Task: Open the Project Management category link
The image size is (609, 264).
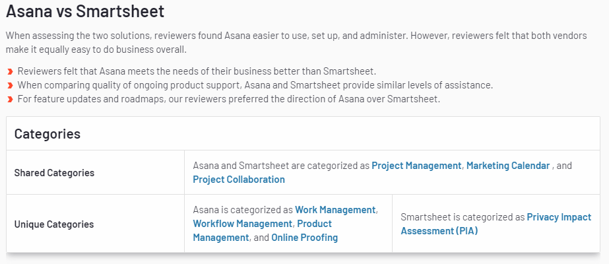Action: pos(416,166)
